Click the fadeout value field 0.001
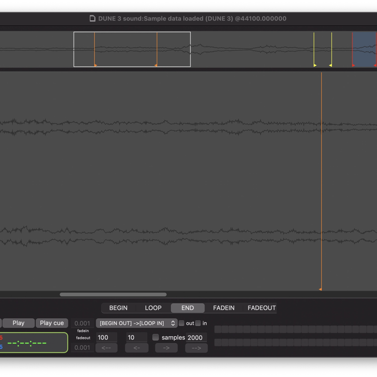Screen dimensions: 377x377 pyautogui.click(x=82, y=348)
